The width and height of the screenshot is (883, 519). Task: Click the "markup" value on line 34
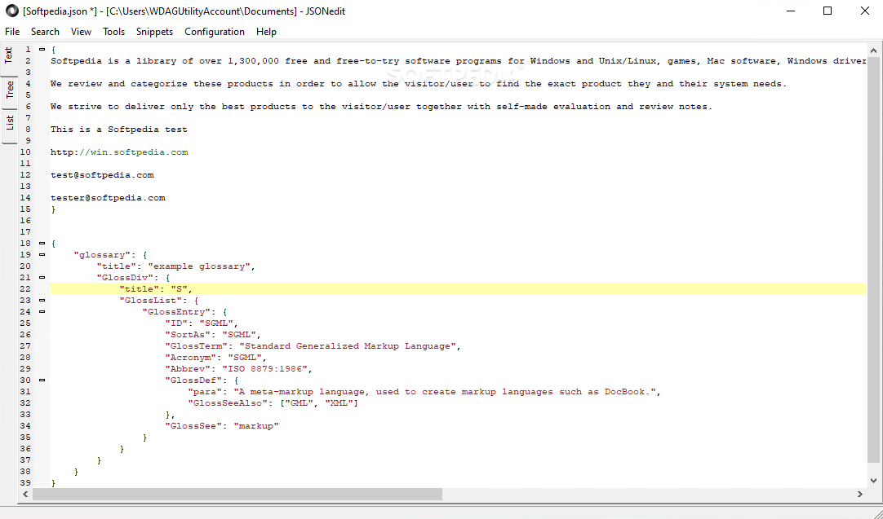pos(256,426)
